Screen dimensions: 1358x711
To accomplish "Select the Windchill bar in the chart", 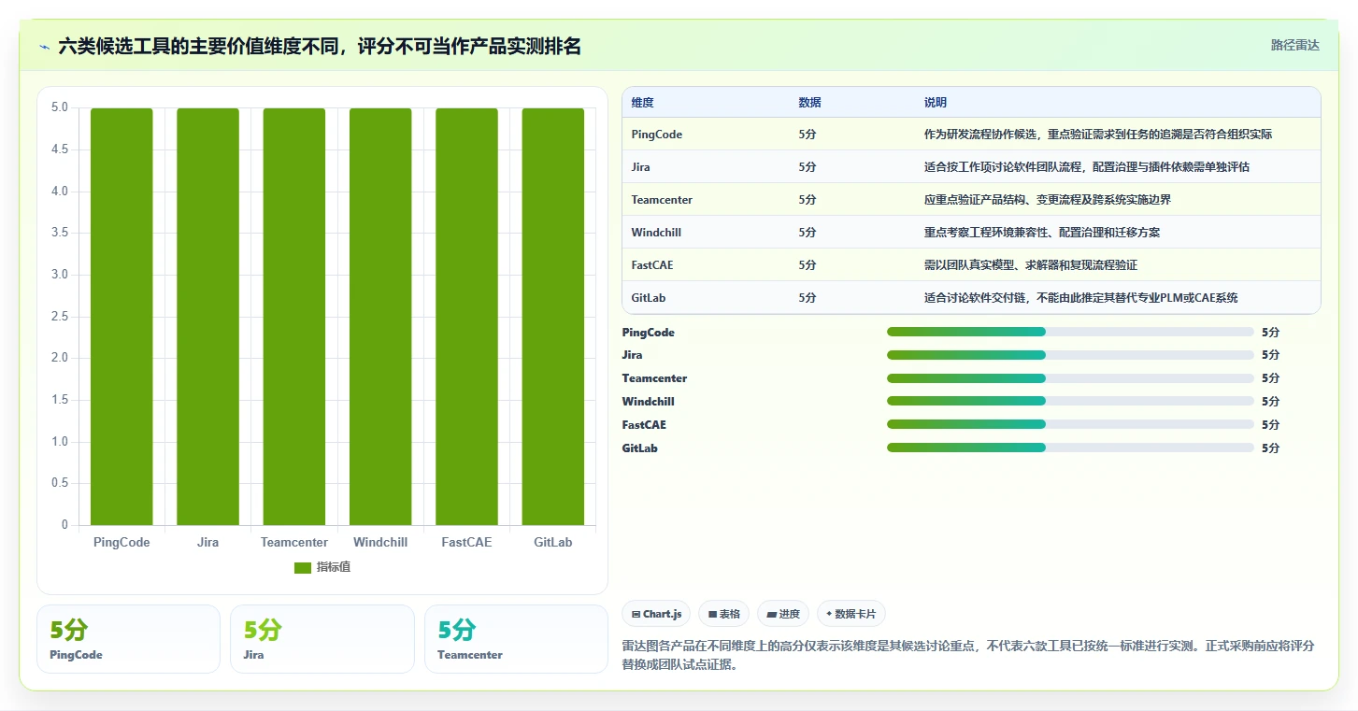I will click(x=380, y=317).
